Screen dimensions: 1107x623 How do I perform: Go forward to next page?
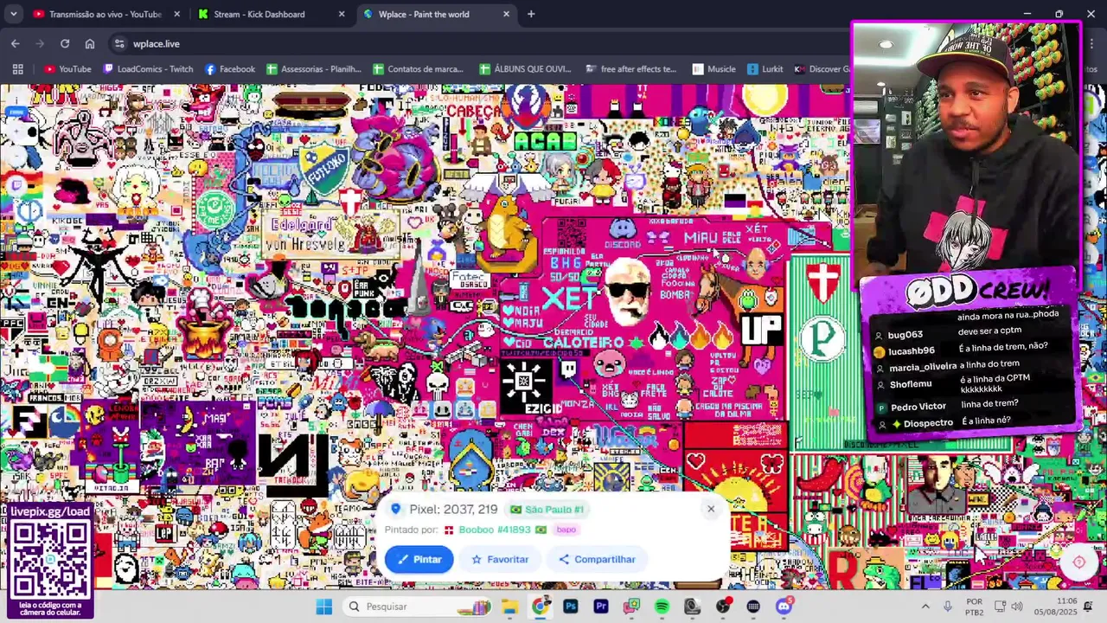(40, 43)
